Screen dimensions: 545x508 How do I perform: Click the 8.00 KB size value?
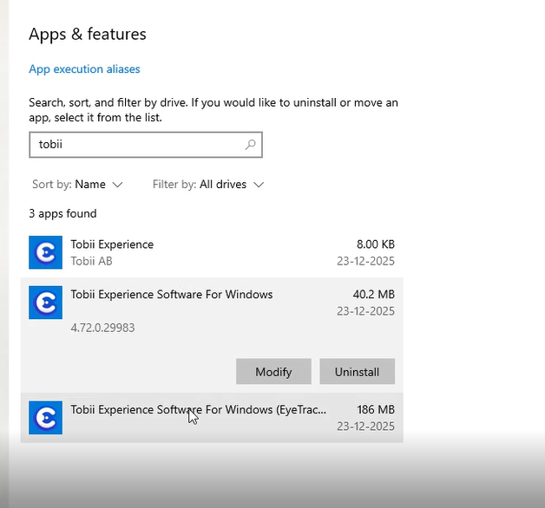(376, 244)
